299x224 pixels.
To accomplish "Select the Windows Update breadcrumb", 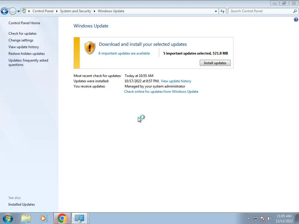I will [111, 11].
